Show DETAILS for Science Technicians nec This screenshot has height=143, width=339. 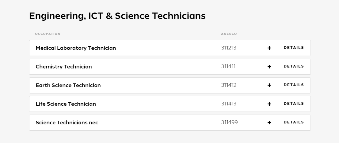(294, 122)
